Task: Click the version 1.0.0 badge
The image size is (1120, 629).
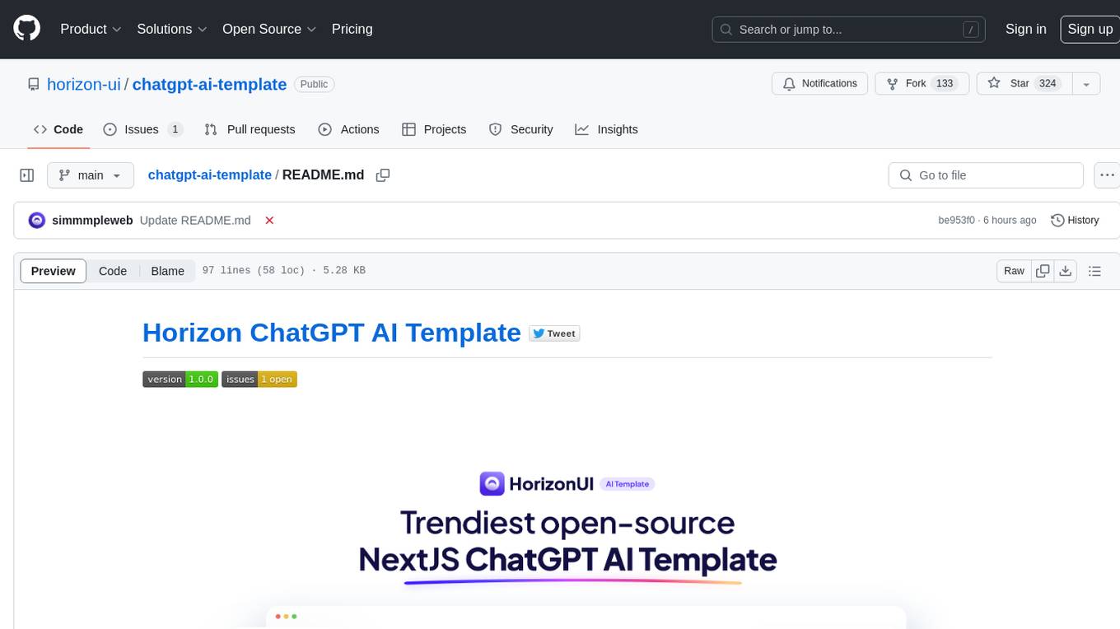Action: click(180, 379)
